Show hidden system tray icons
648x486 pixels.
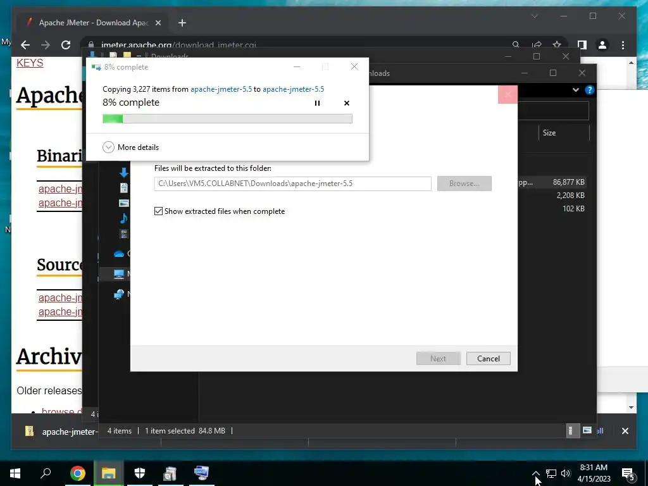[x=535, y=473]
